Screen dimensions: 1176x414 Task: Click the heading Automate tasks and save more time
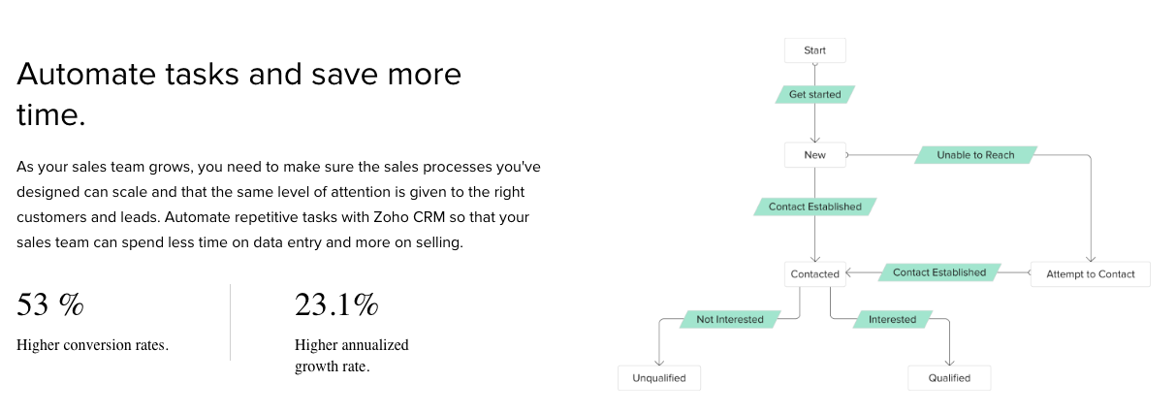point(239,94)
